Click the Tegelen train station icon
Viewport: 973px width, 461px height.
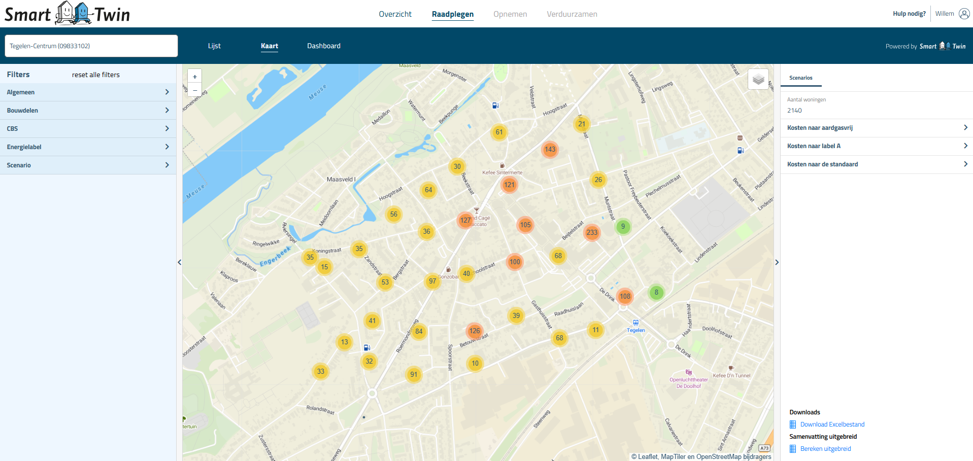click(x=635, y=323)
